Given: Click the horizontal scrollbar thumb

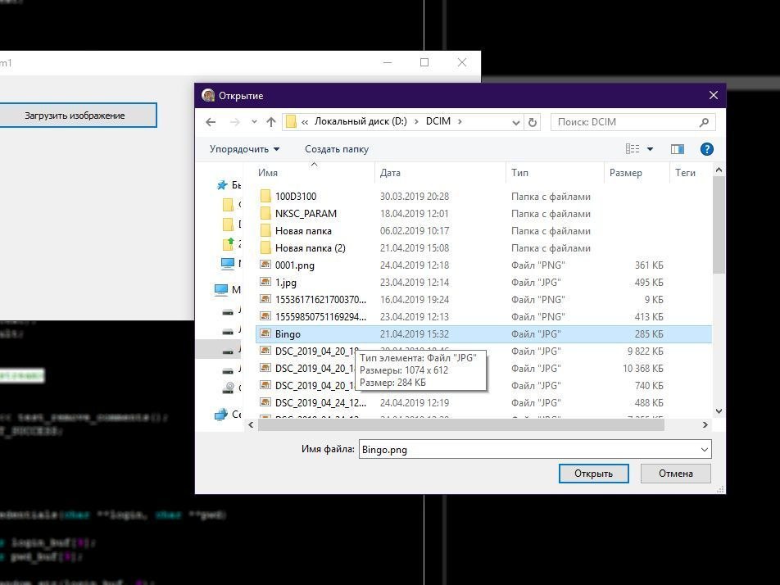Looking at the screenshot, I should coord(461,424).
